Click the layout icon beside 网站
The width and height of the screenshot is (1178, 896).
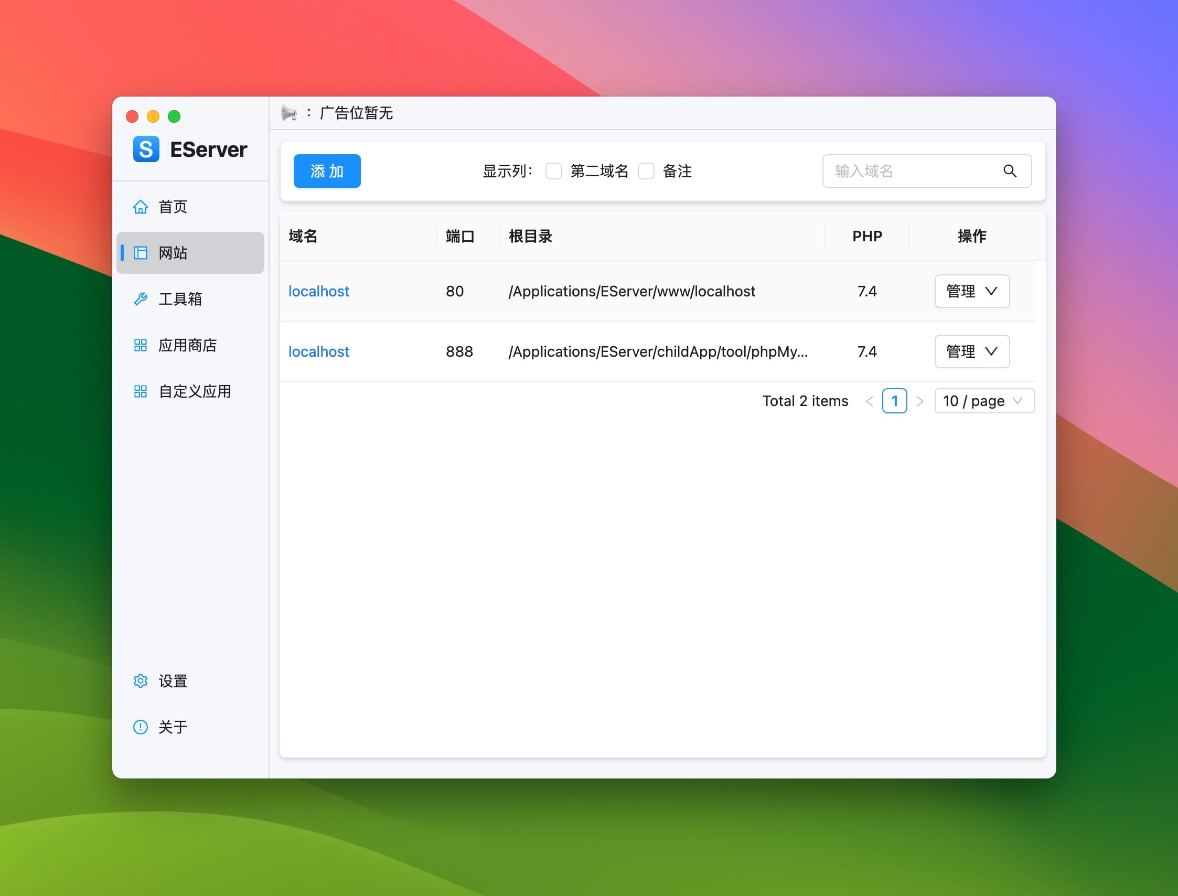(x=140, y=253)
